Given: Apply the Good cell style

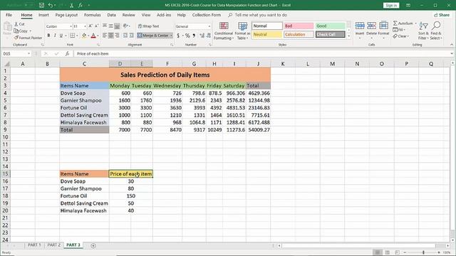Looking at the screenshot, I should point(331,26).
